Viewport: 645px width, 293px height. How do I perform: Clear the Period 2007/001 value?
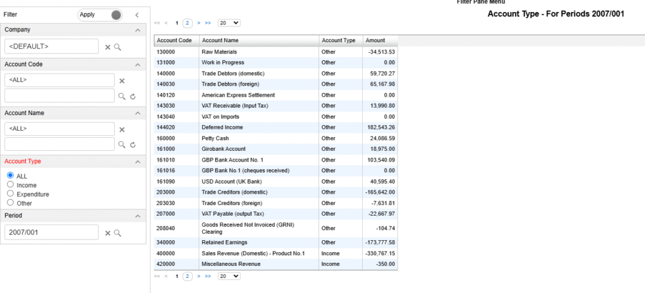(108, 233)
